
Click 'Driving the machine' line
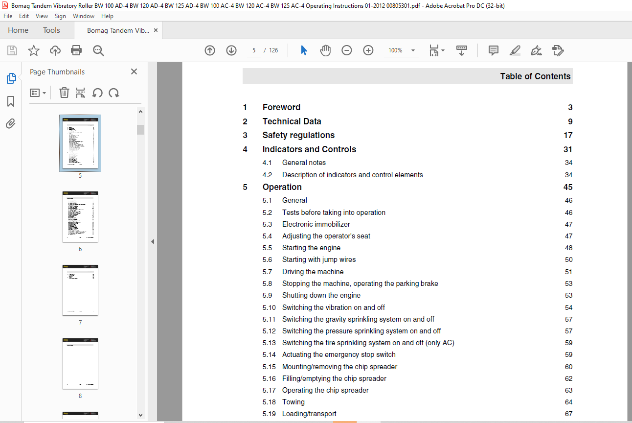click(313, 272)
